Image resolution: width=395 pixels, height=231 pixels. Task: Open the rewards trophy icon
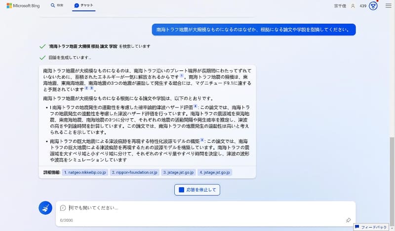pos(373,6)
